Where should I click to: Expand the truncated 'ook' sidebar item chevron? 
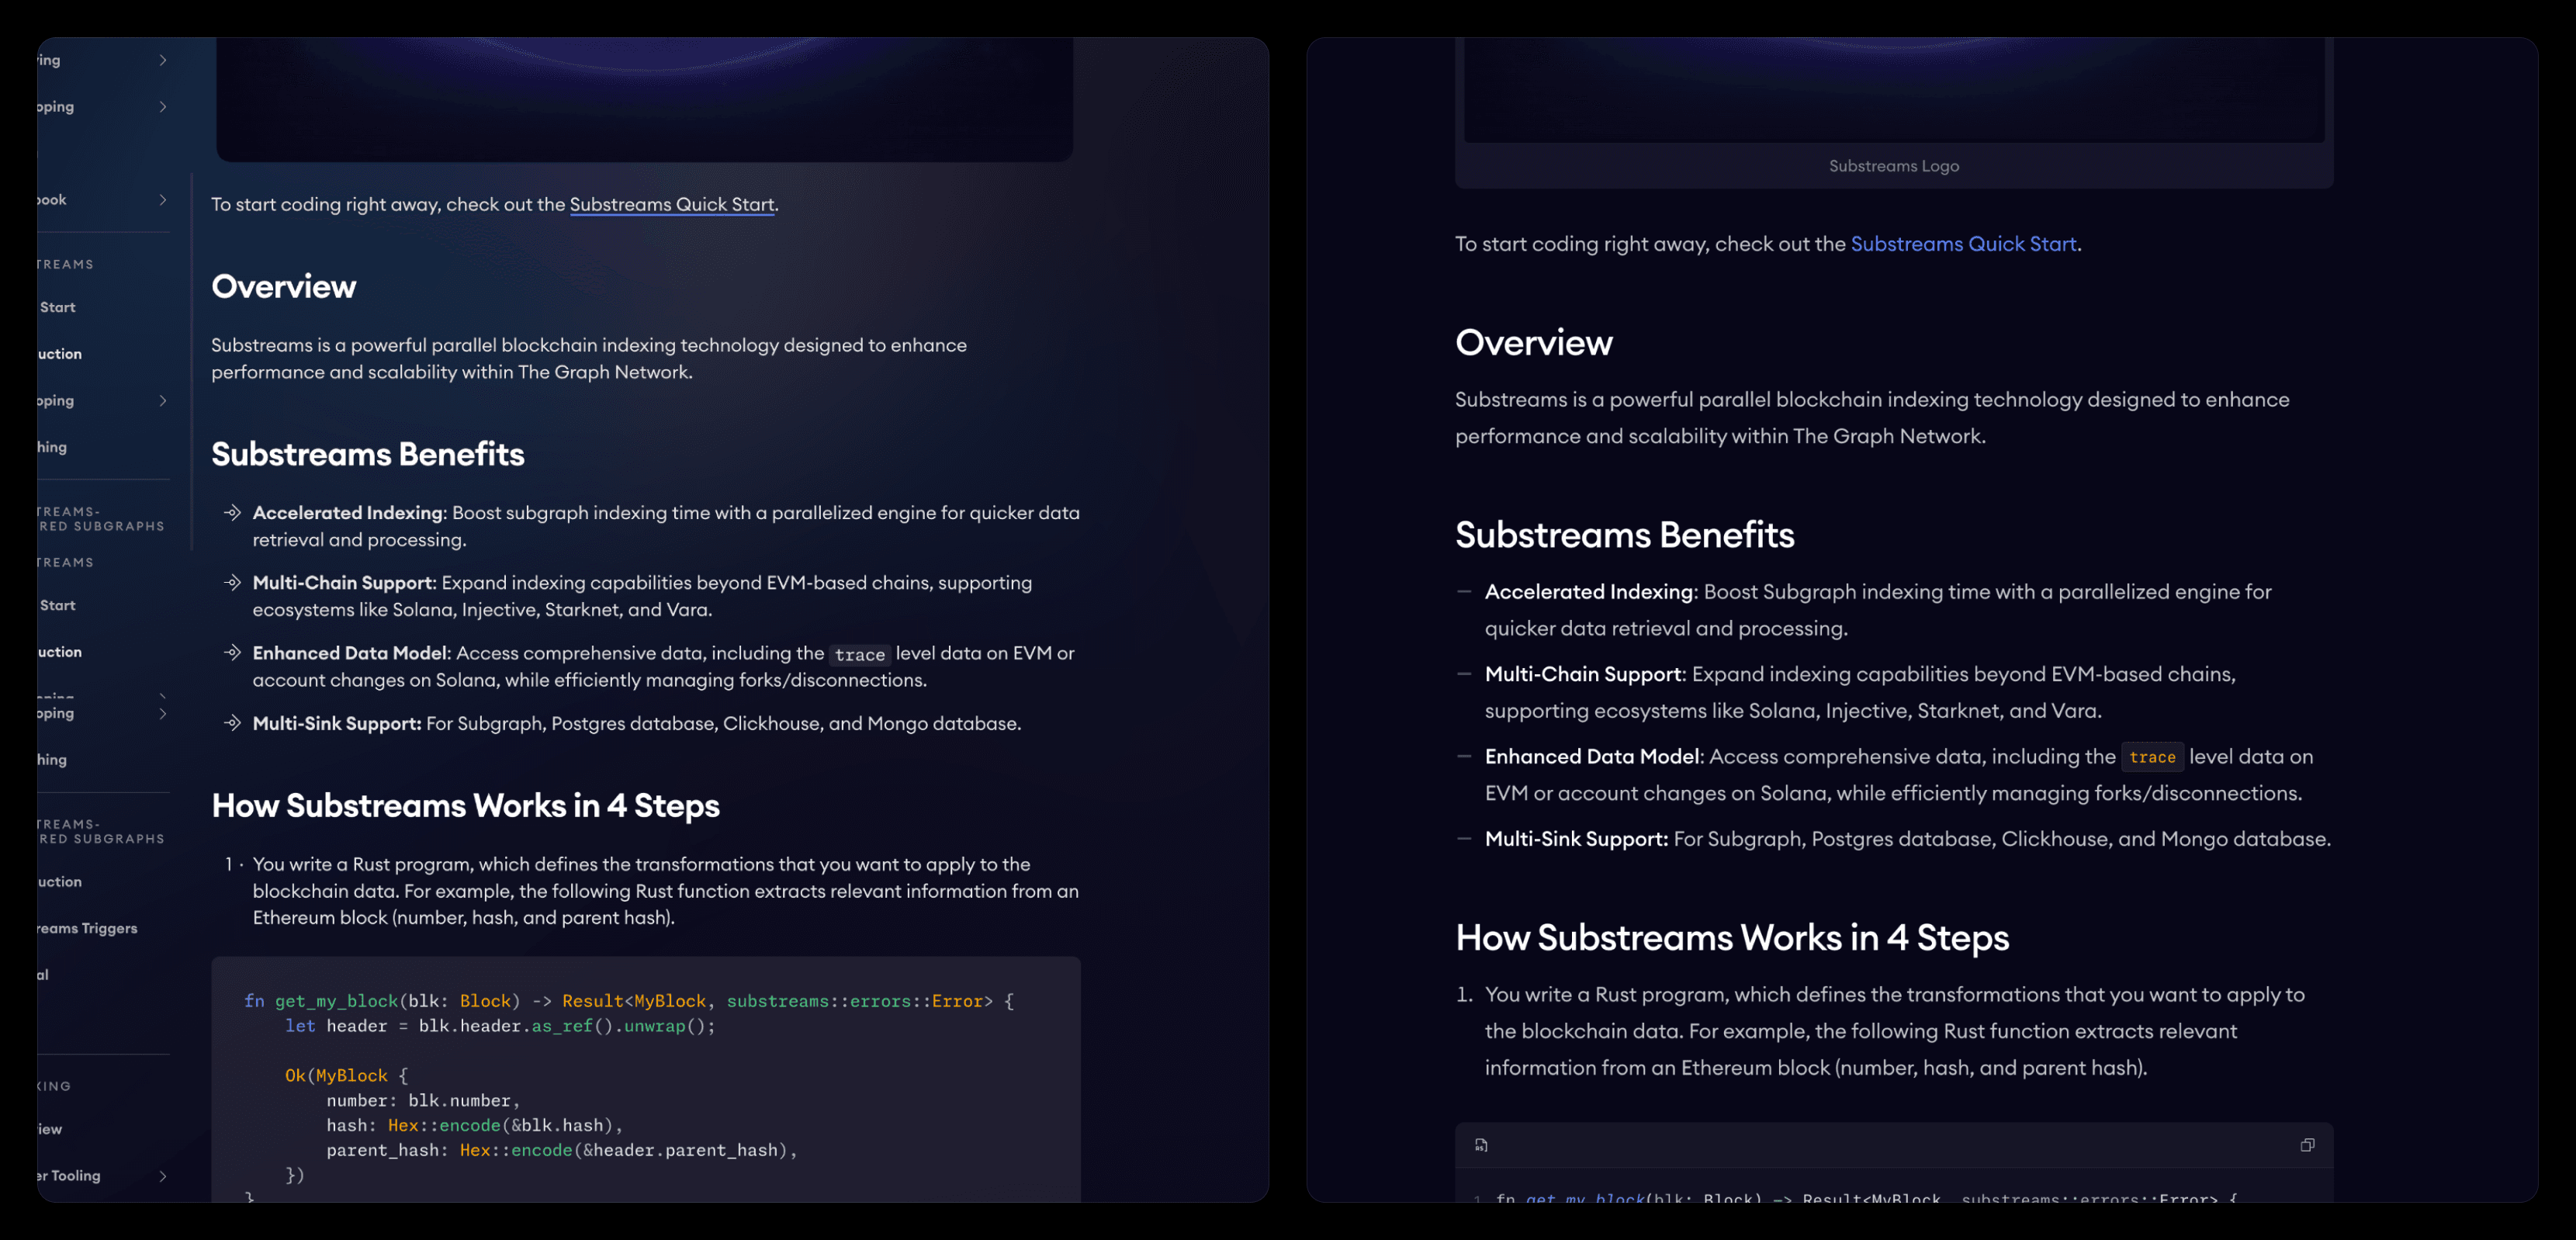(x=163, y=200)
